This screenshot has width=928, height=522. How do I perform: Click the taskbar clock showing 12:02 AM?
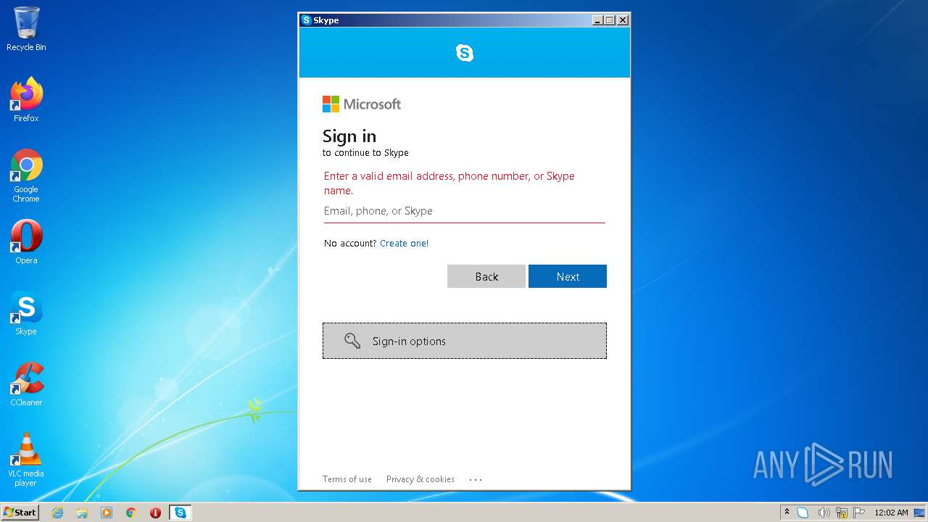pyautogui.click(x=891, y=513)
